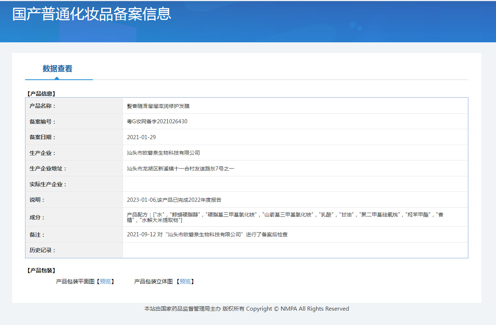Click the 实际生产企业 row label
Viewport: 496px width, 325px height.
click(48, 184)
